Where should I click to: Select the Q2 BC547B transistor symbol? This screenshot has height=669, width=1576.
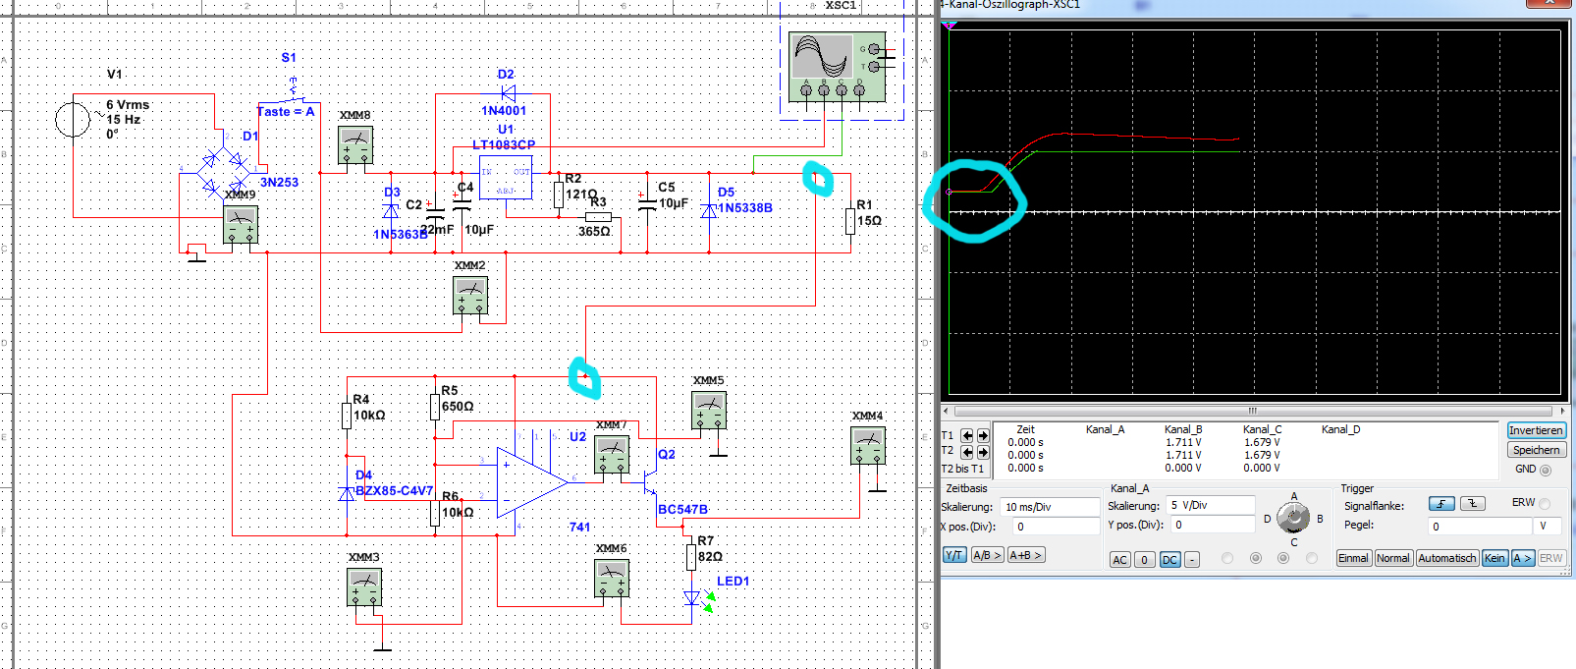(x=650, y=481)
